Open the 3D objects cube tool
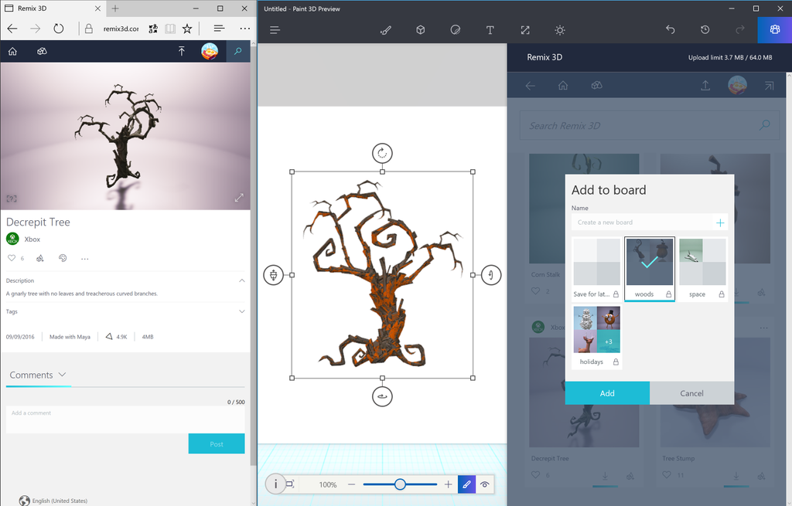Image resolution: width=792 pixels, height=506 pixels. click(x=420, y=30)
